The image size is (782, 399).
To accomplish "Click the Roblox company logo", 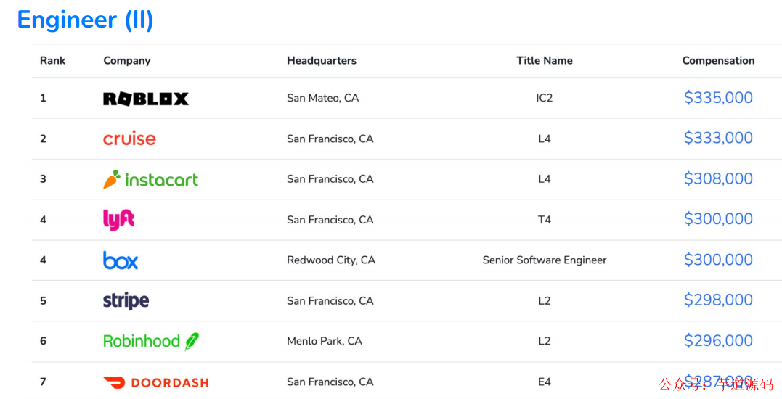I will tap(145, 99).
